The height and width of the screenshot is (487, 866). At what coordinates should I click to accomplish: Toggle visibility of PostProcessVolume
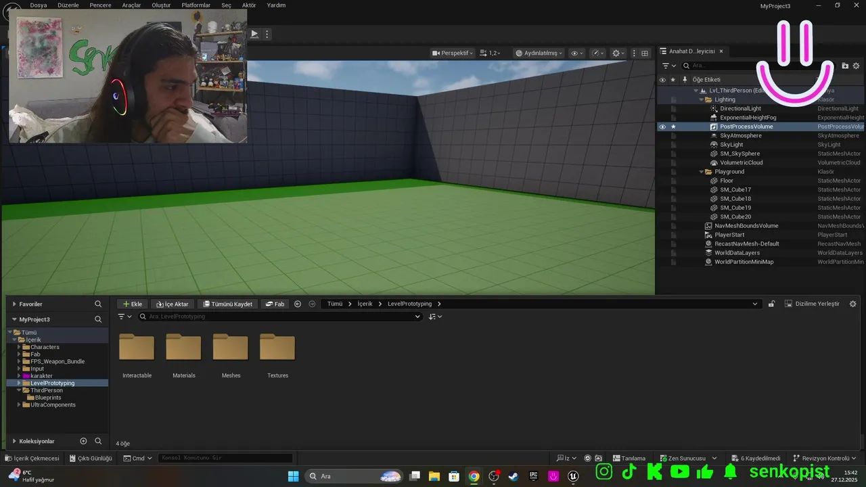coord(662,126)
